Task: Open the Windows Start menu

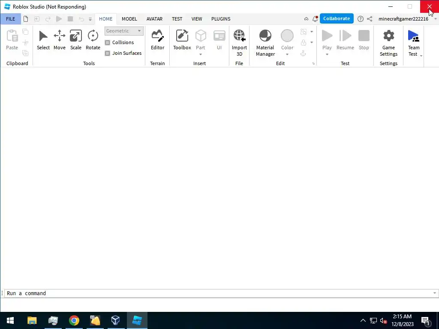Action: 10,320
